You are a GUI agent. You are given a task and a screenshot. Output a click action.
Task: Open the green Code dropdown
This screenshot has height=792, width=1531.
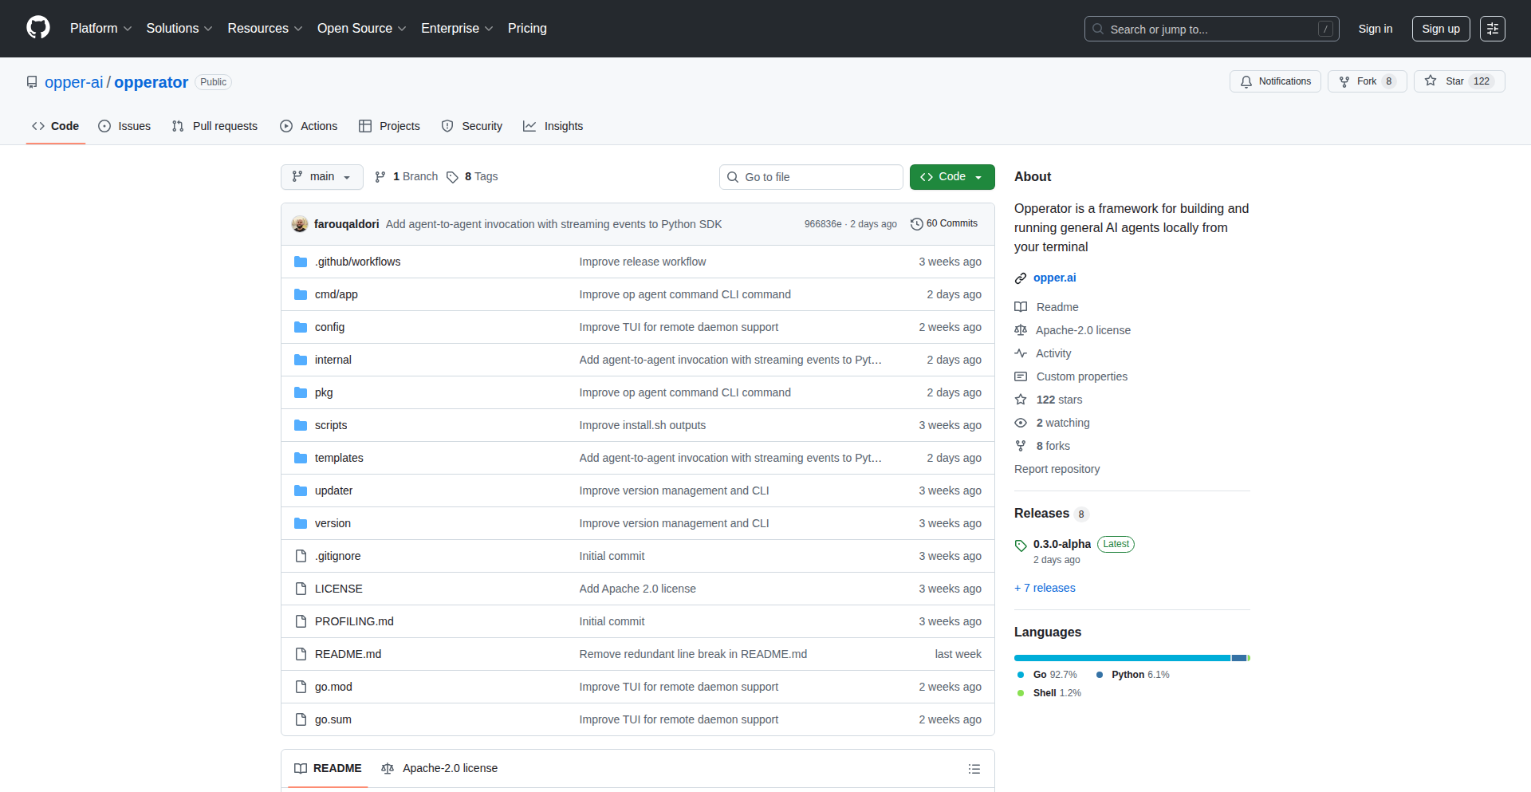(x=951, y=177)
